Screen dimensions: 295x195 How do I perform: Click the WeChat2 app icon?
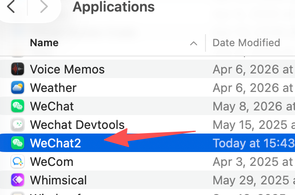pyautogui.click(x=18, y=143)
